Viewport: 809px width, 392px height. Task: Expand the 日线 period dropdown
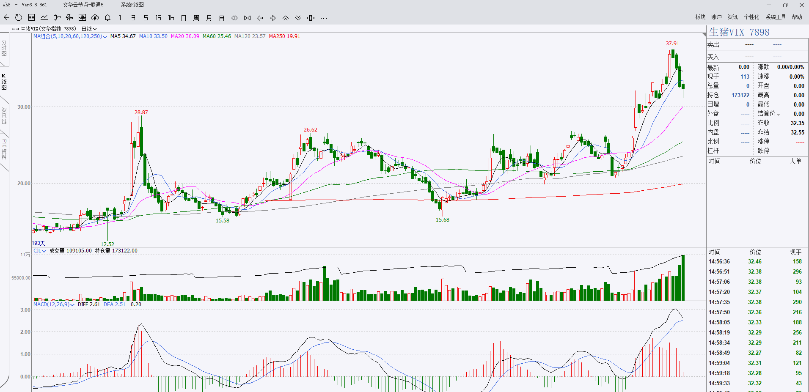(x=89, y=29)
